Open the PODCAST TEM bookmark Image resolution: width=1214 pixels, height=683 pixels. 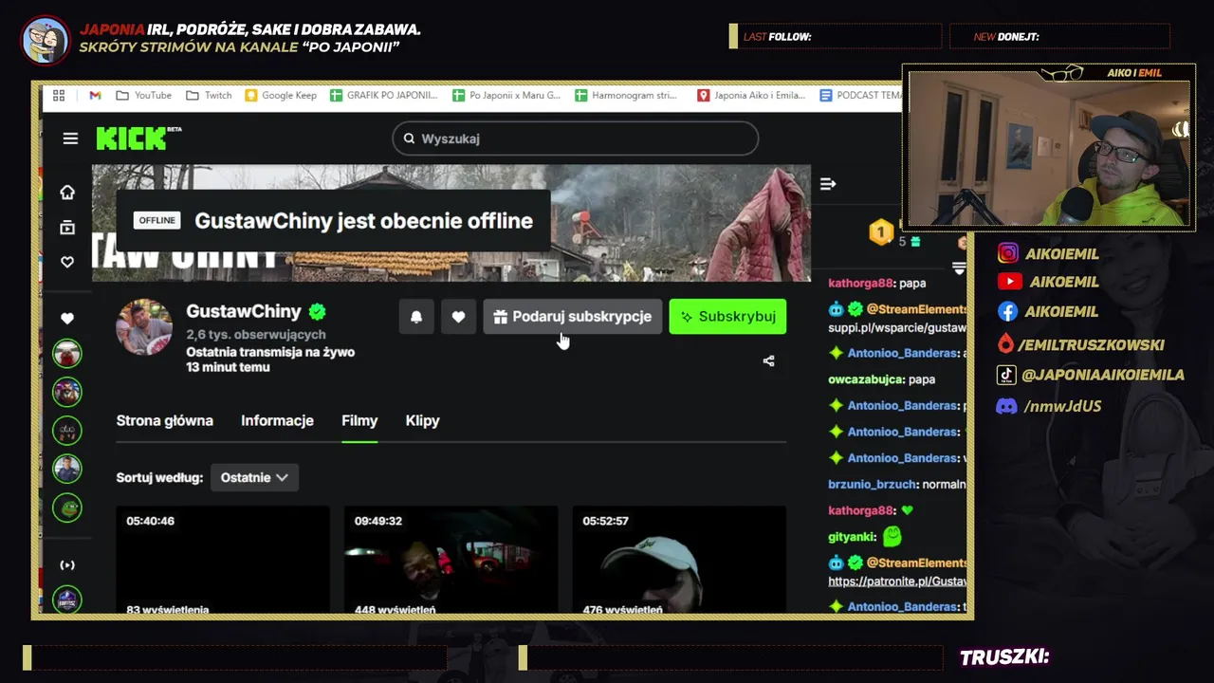click(861, 95)
